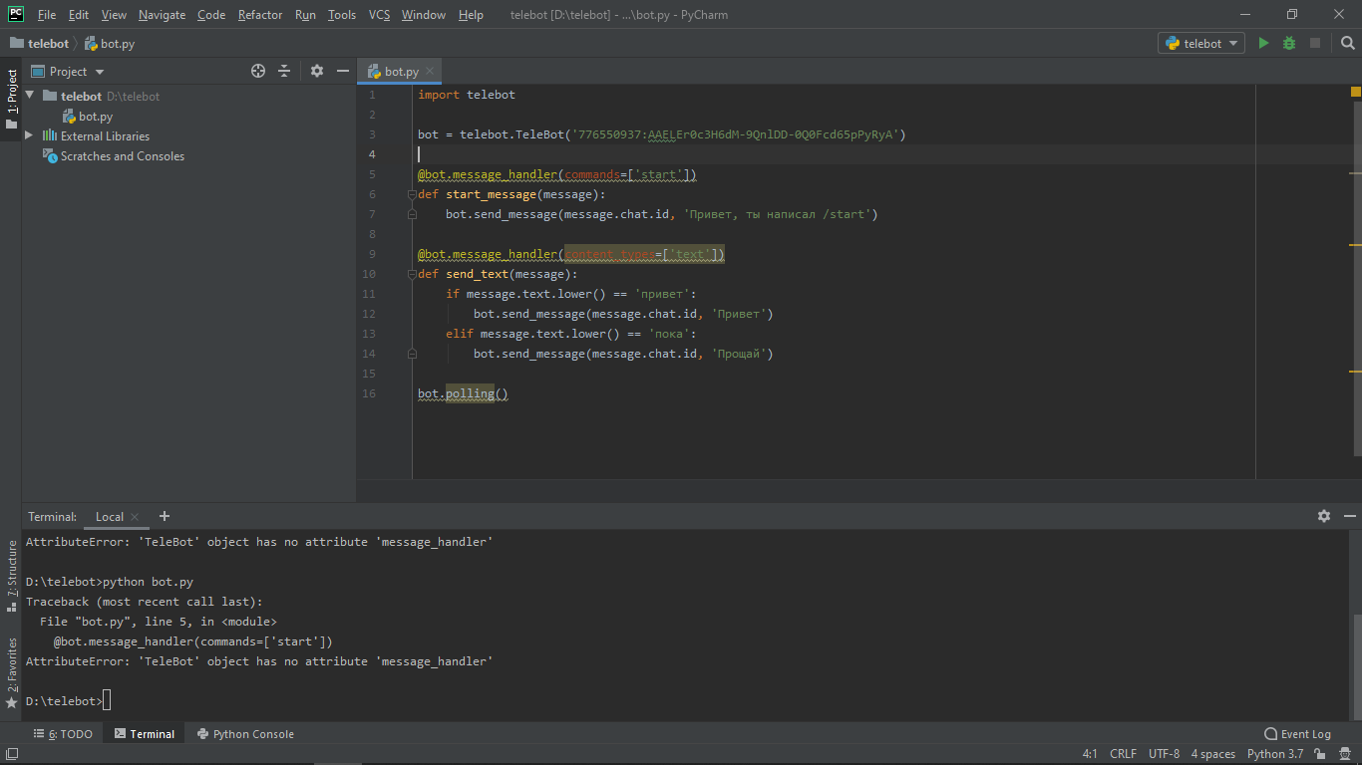Click the fold end marker on line 14
1362x765 pixels.
click(412, 354)
